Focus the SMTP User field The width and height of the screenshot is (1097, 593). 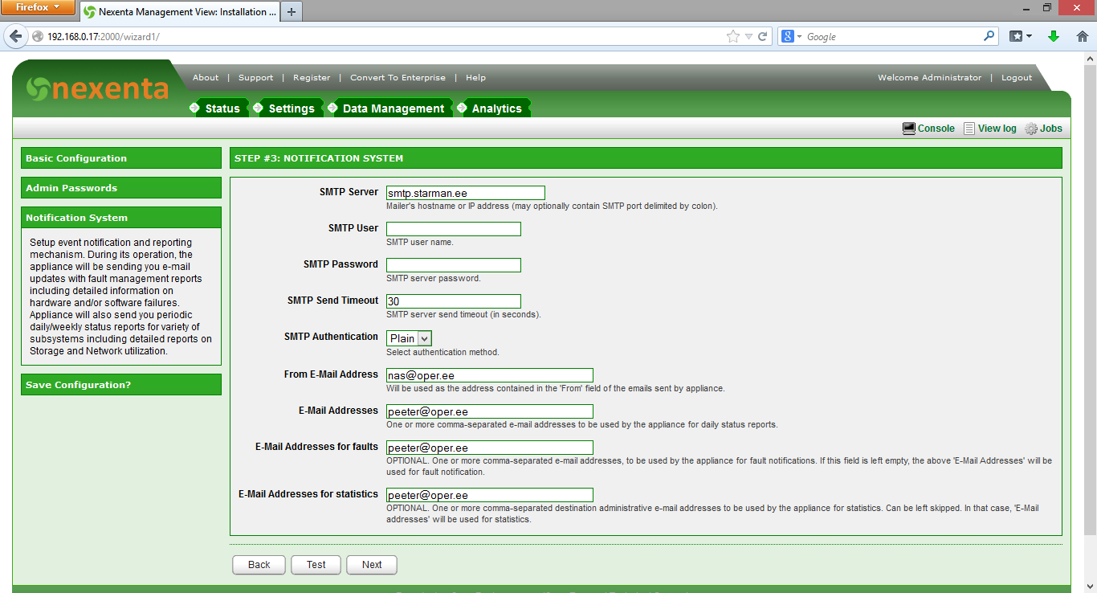coord(454,229)
